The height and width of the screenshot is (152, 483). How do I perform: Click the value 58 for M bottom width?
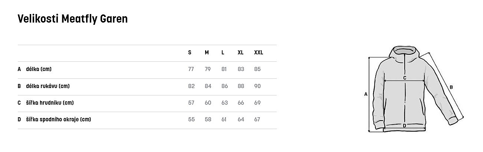[x=208, y=119]
